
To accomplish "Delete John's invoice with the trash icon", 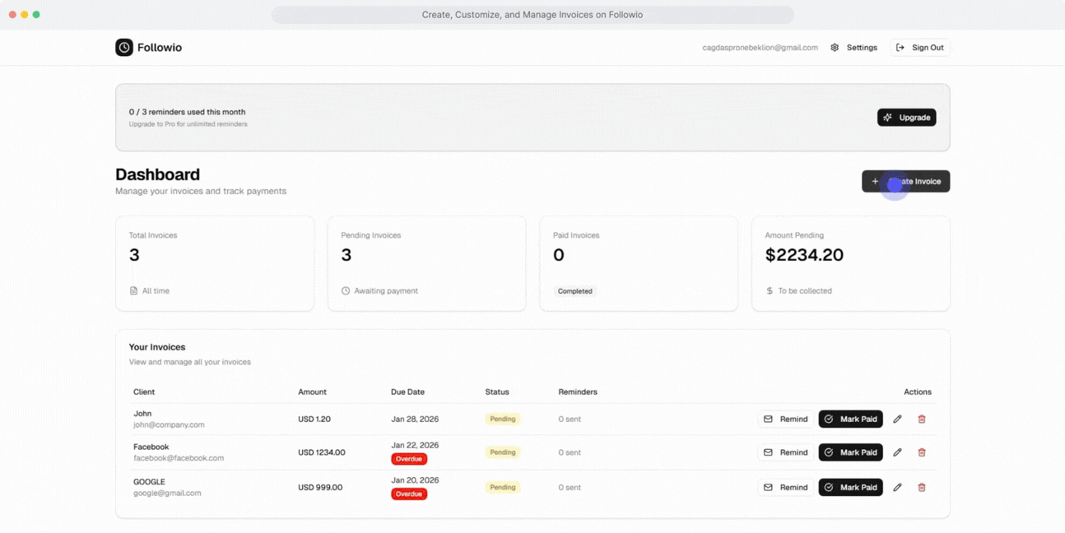I will 922,419.
